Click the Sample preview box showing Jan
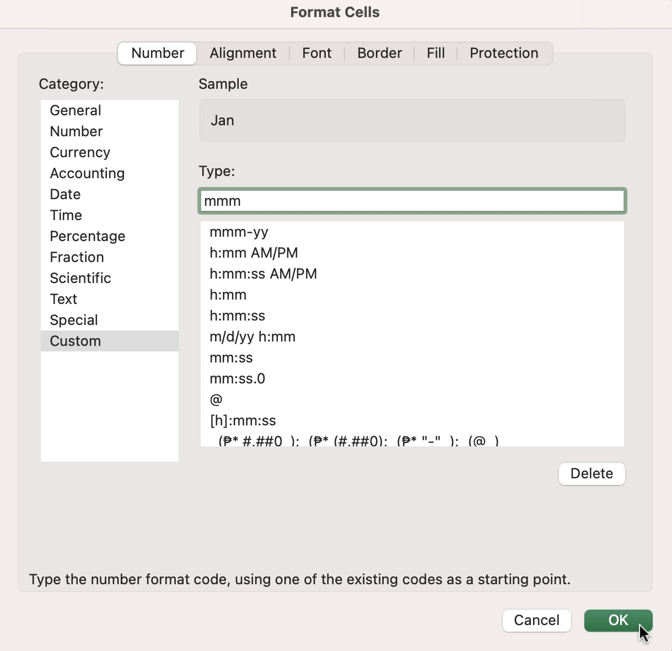Screen dimensions: 672x651 (x=412, y=120)
